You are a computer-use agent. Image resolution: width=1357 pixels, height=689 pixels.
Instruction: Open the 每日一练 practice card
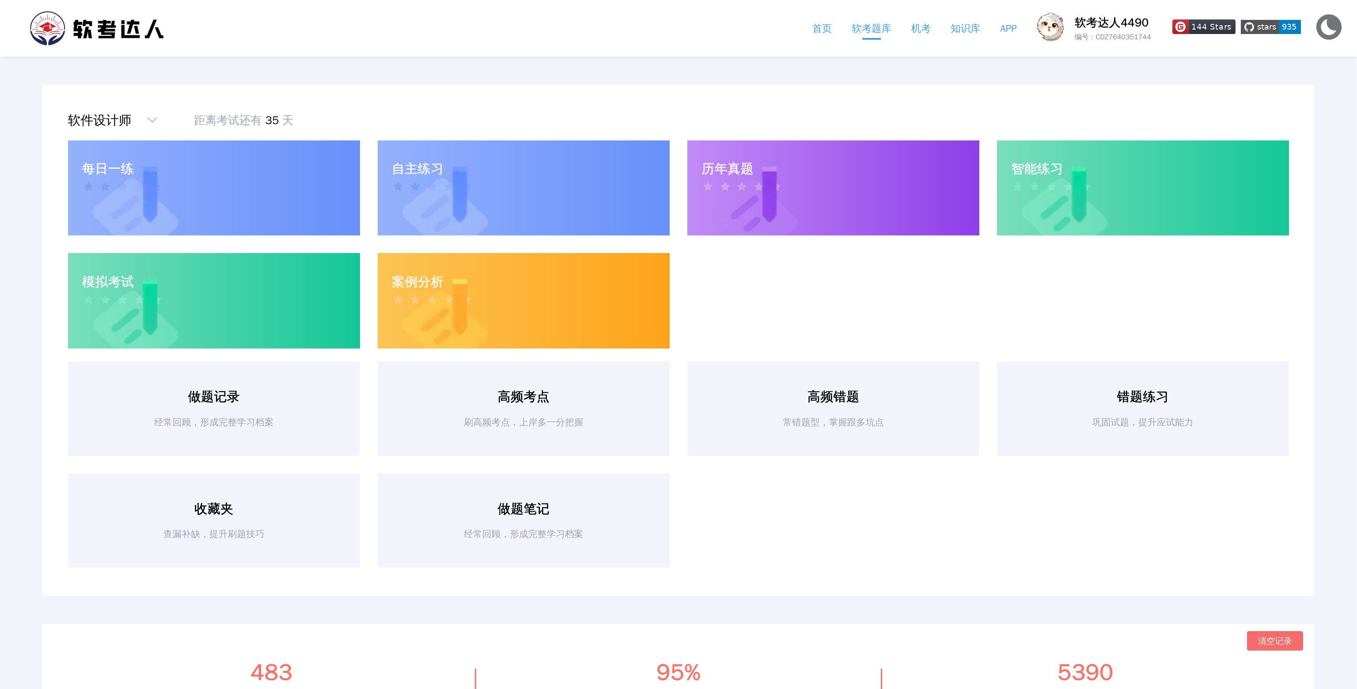point(213,188)
